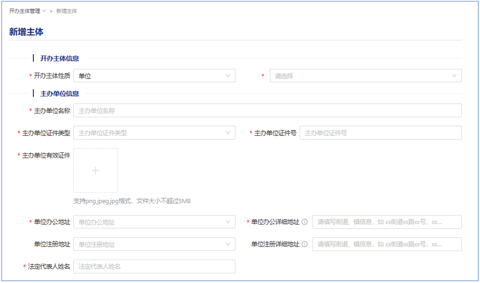The height and width of the screenshot is (283, 480).
Task: Open the 开办主体性质 dropdown showing 单位
Action: pos(154,76)
